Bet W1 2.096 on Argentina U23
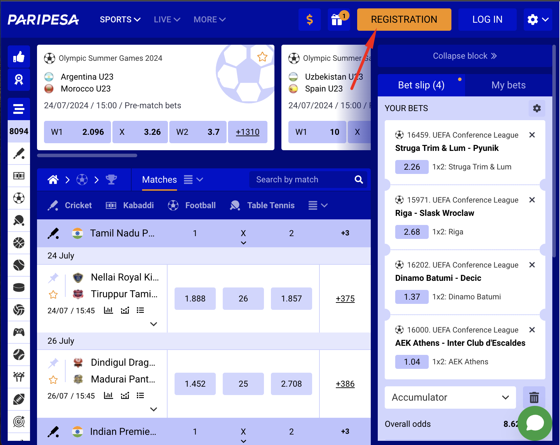This screenshot has width=560, height=445. pyautogui.click(x=78, y=132)
